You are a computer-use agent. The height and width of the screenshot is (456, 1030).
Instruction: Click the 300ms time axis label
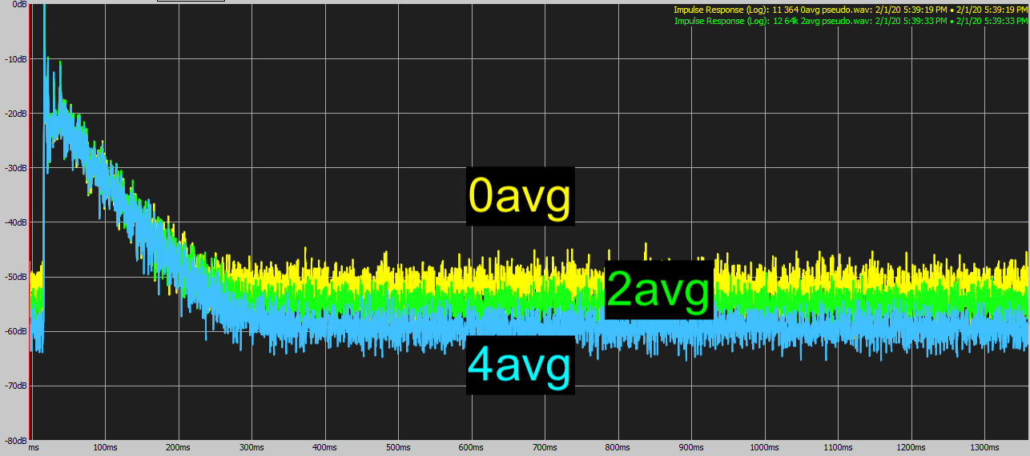(251, 448)
